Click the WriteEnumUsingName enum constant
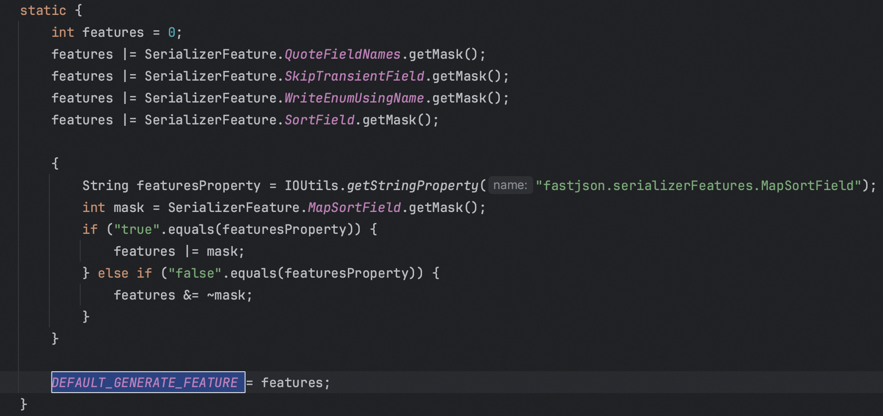The width and height of the screenshot is (883, 416). [x=354, y=98]
